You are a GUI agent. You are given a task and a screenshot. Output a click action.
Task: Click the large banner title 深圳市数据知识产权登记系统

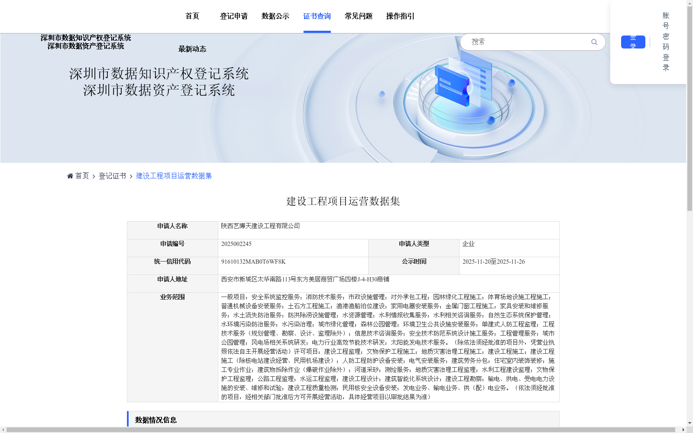[159, 74]
